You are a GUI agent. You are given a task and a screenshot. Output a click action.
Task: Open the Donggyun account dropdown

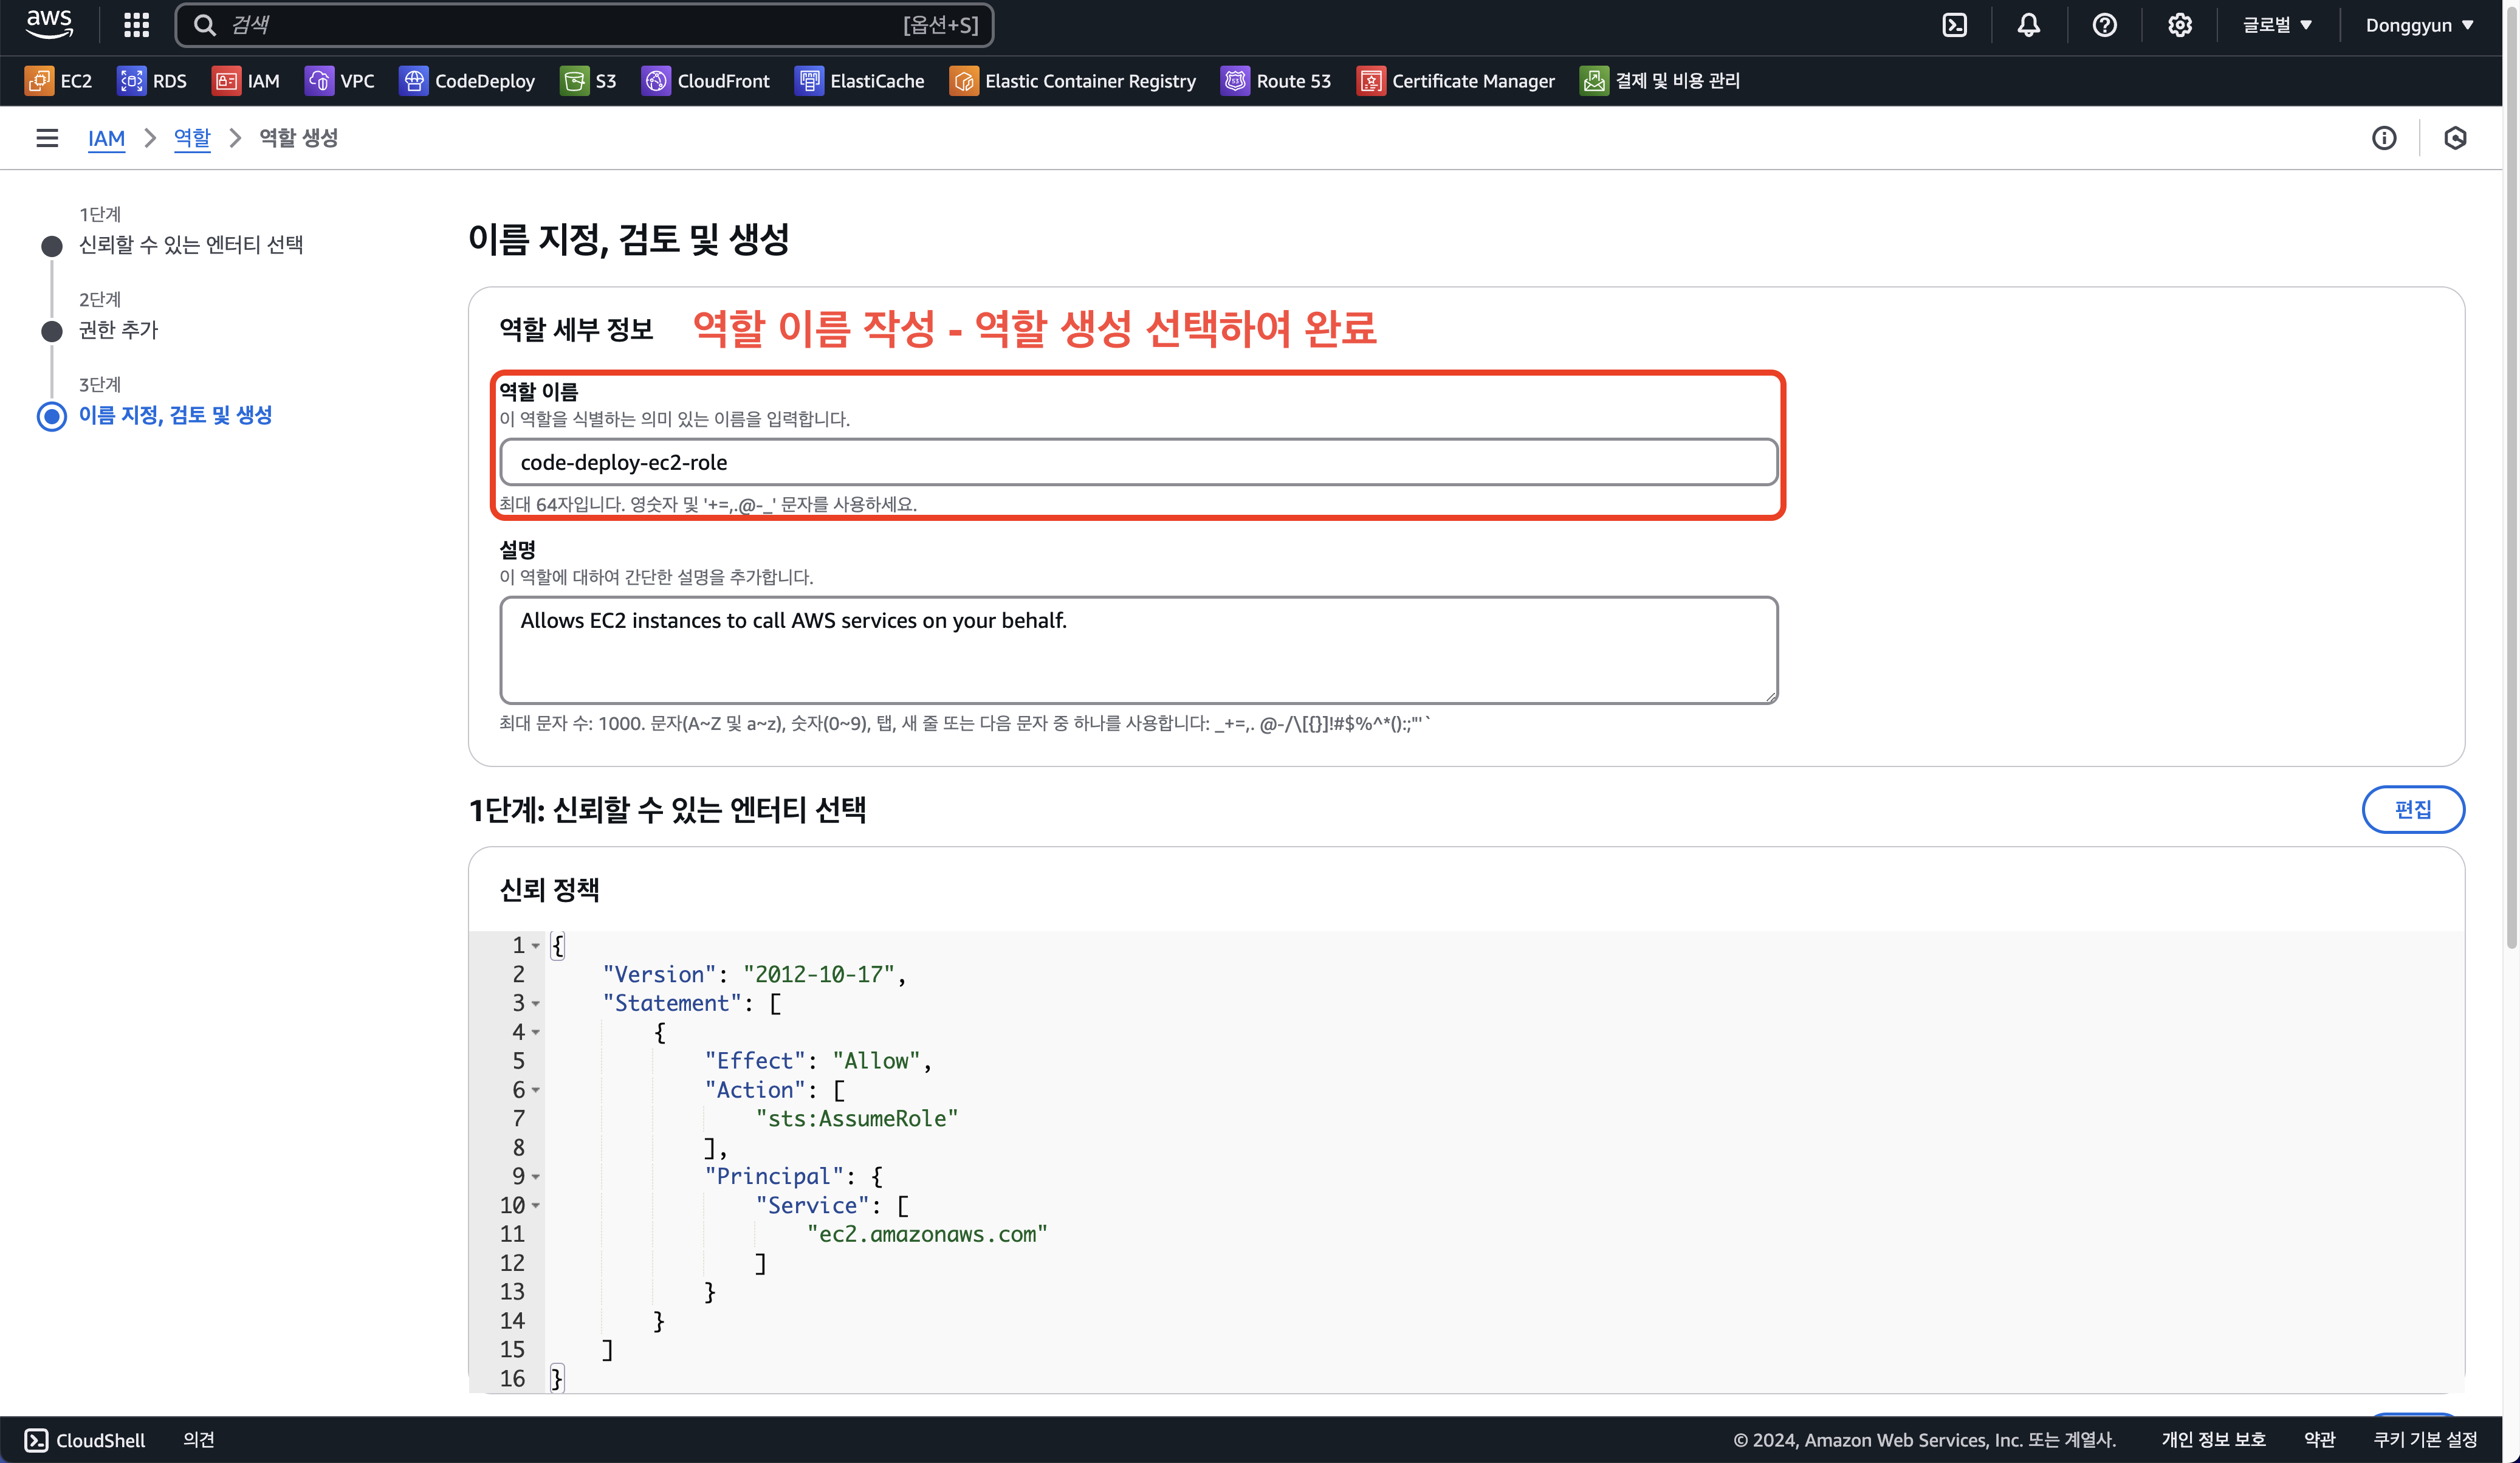[2418, 25]
